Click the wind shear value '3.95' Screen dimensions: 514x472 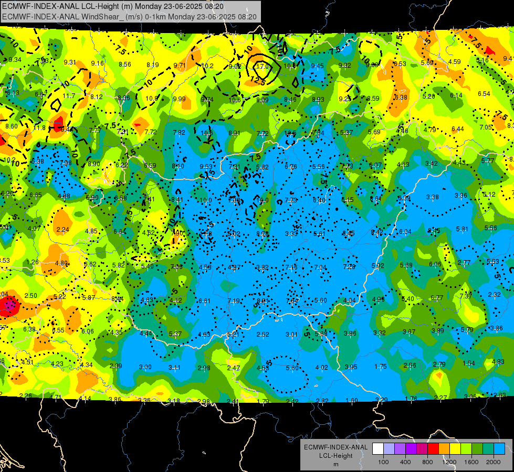pyautogui.click(x=351, y=367)
